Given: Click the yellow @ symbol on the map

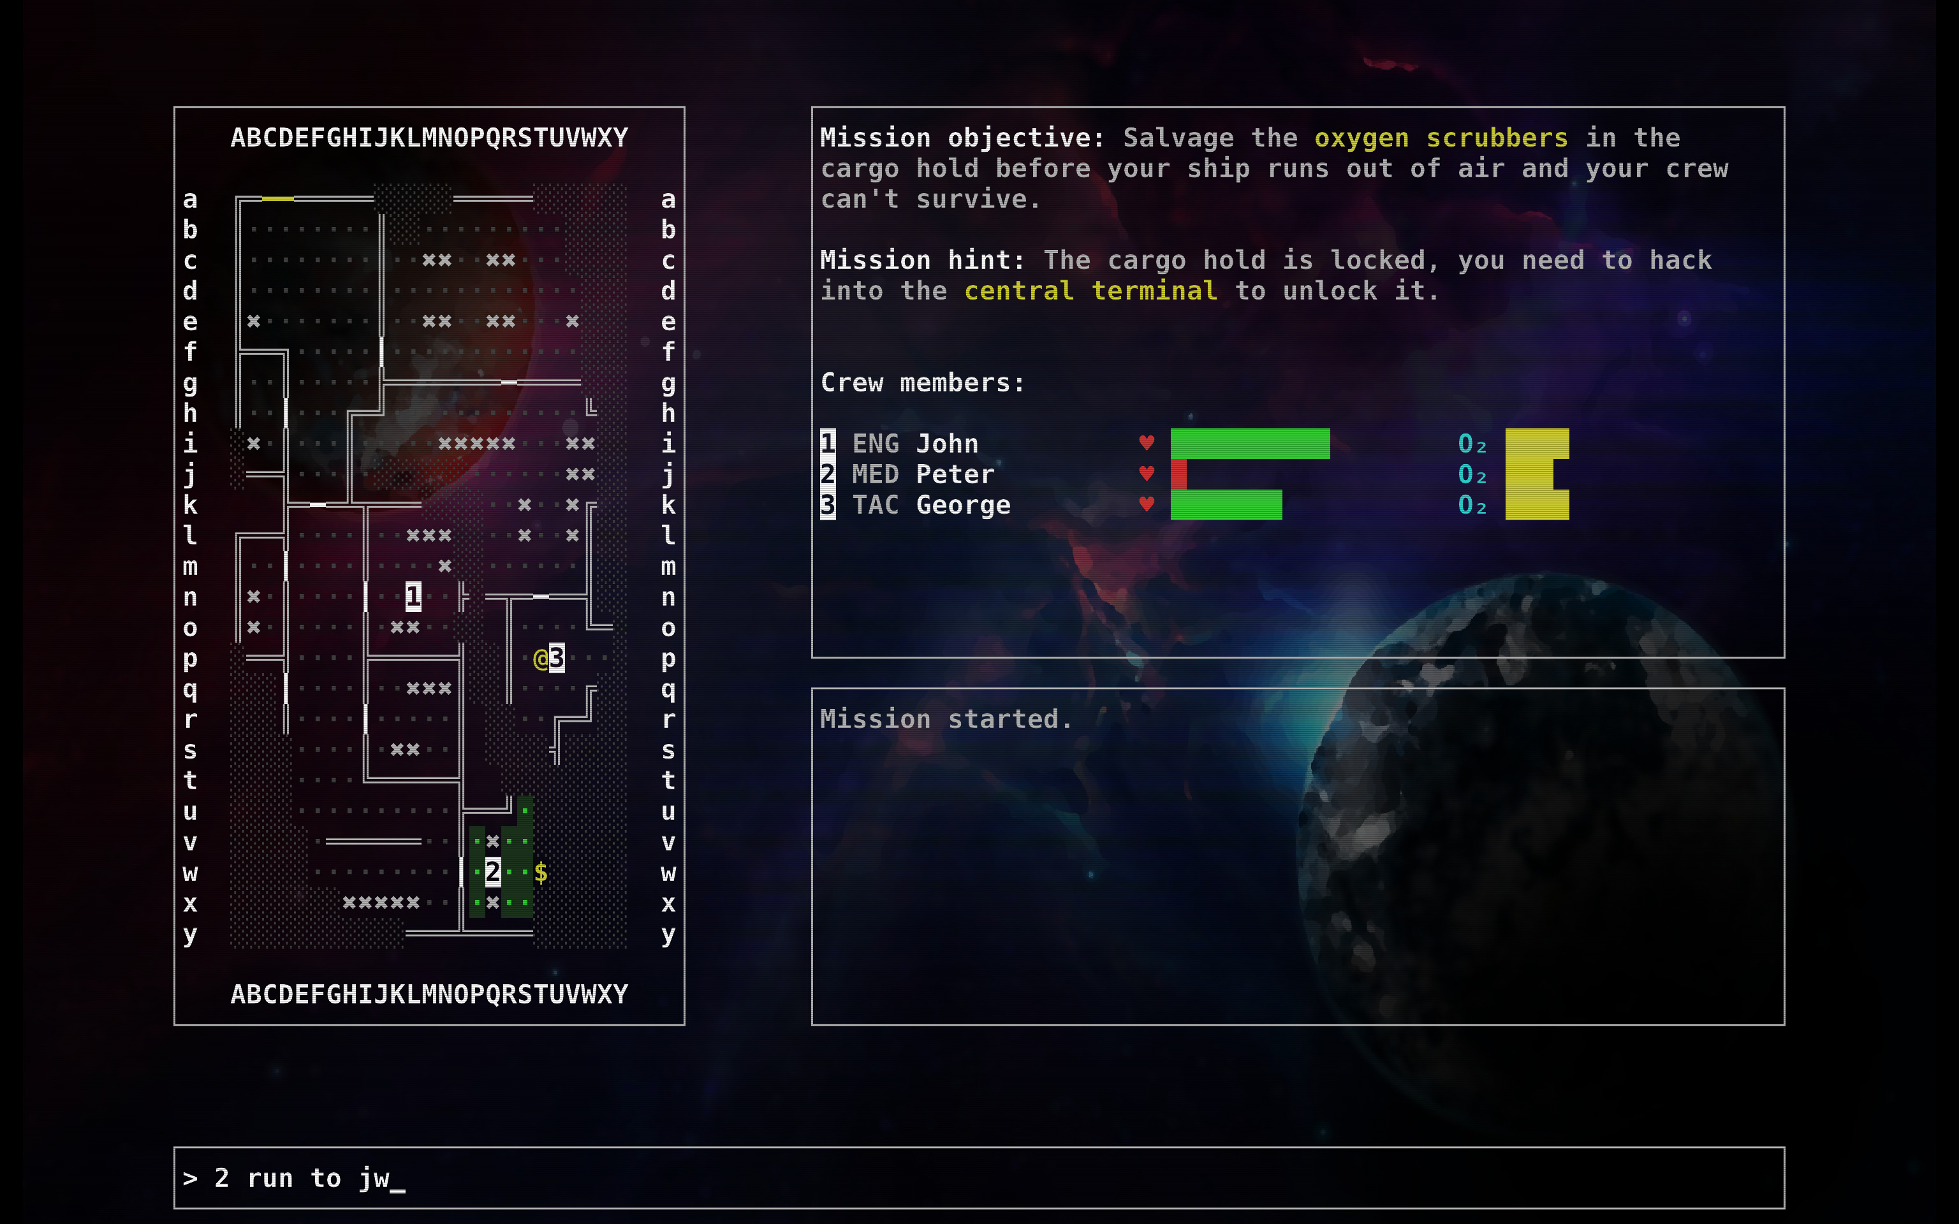Looking at the screenshot, I should pyautogui.click(x=541, y=659).
